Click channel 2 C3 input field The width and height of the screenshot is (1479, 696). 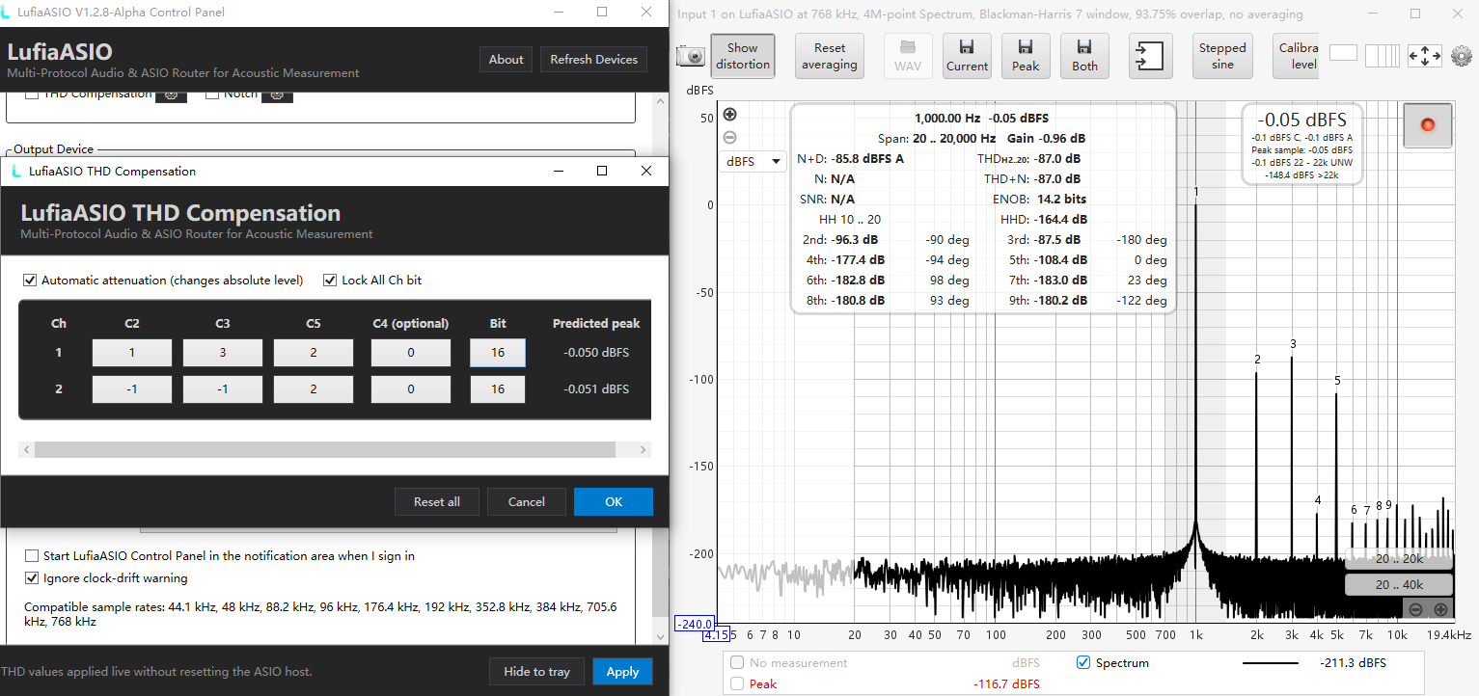(x=223, y=388)
